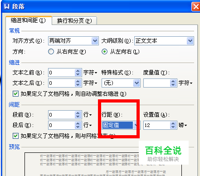Click the 段前 spacing input field
This screenshot has width=200, height=176.
(x=62, y=115)
